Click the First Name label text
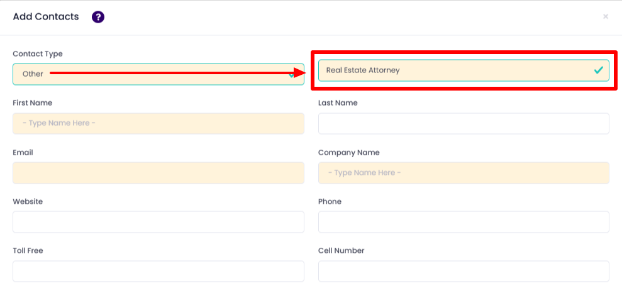Screen dimensions: 622x288 pyautogui.click(x=32, y=102)
